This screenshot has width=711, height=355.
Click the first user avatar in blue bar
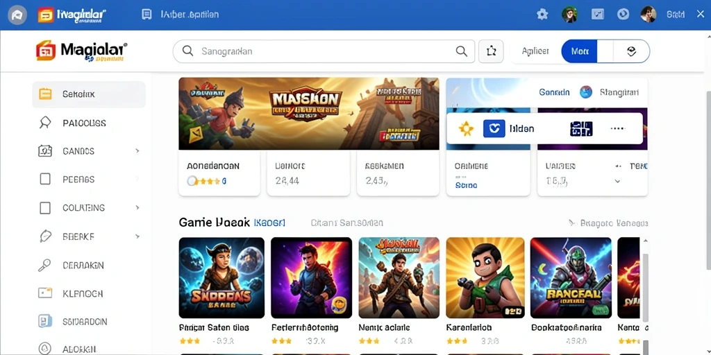pyautogui.click(x=569, y=15)
